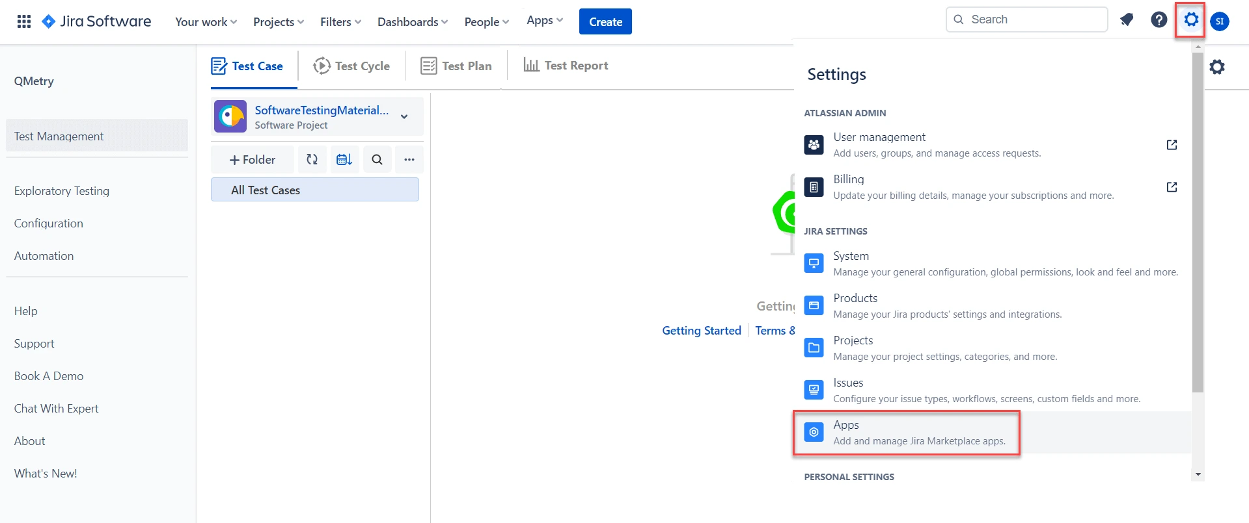Switch to the Test Report tab
Screen dimensions: 1249x523
pyautogui.click(x=566, y=65)
